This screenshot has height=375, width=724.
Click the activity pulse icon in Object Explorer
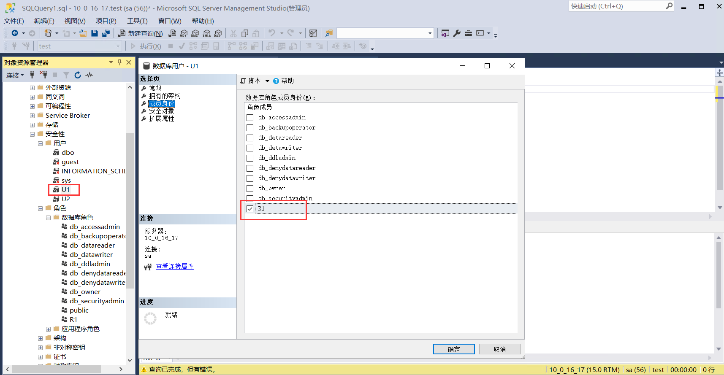[x=89, y=75]
